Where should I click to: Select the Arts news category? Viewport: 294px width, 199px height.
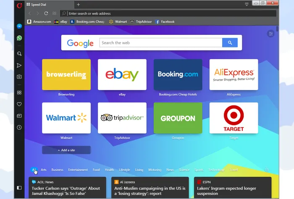point(44,170)
